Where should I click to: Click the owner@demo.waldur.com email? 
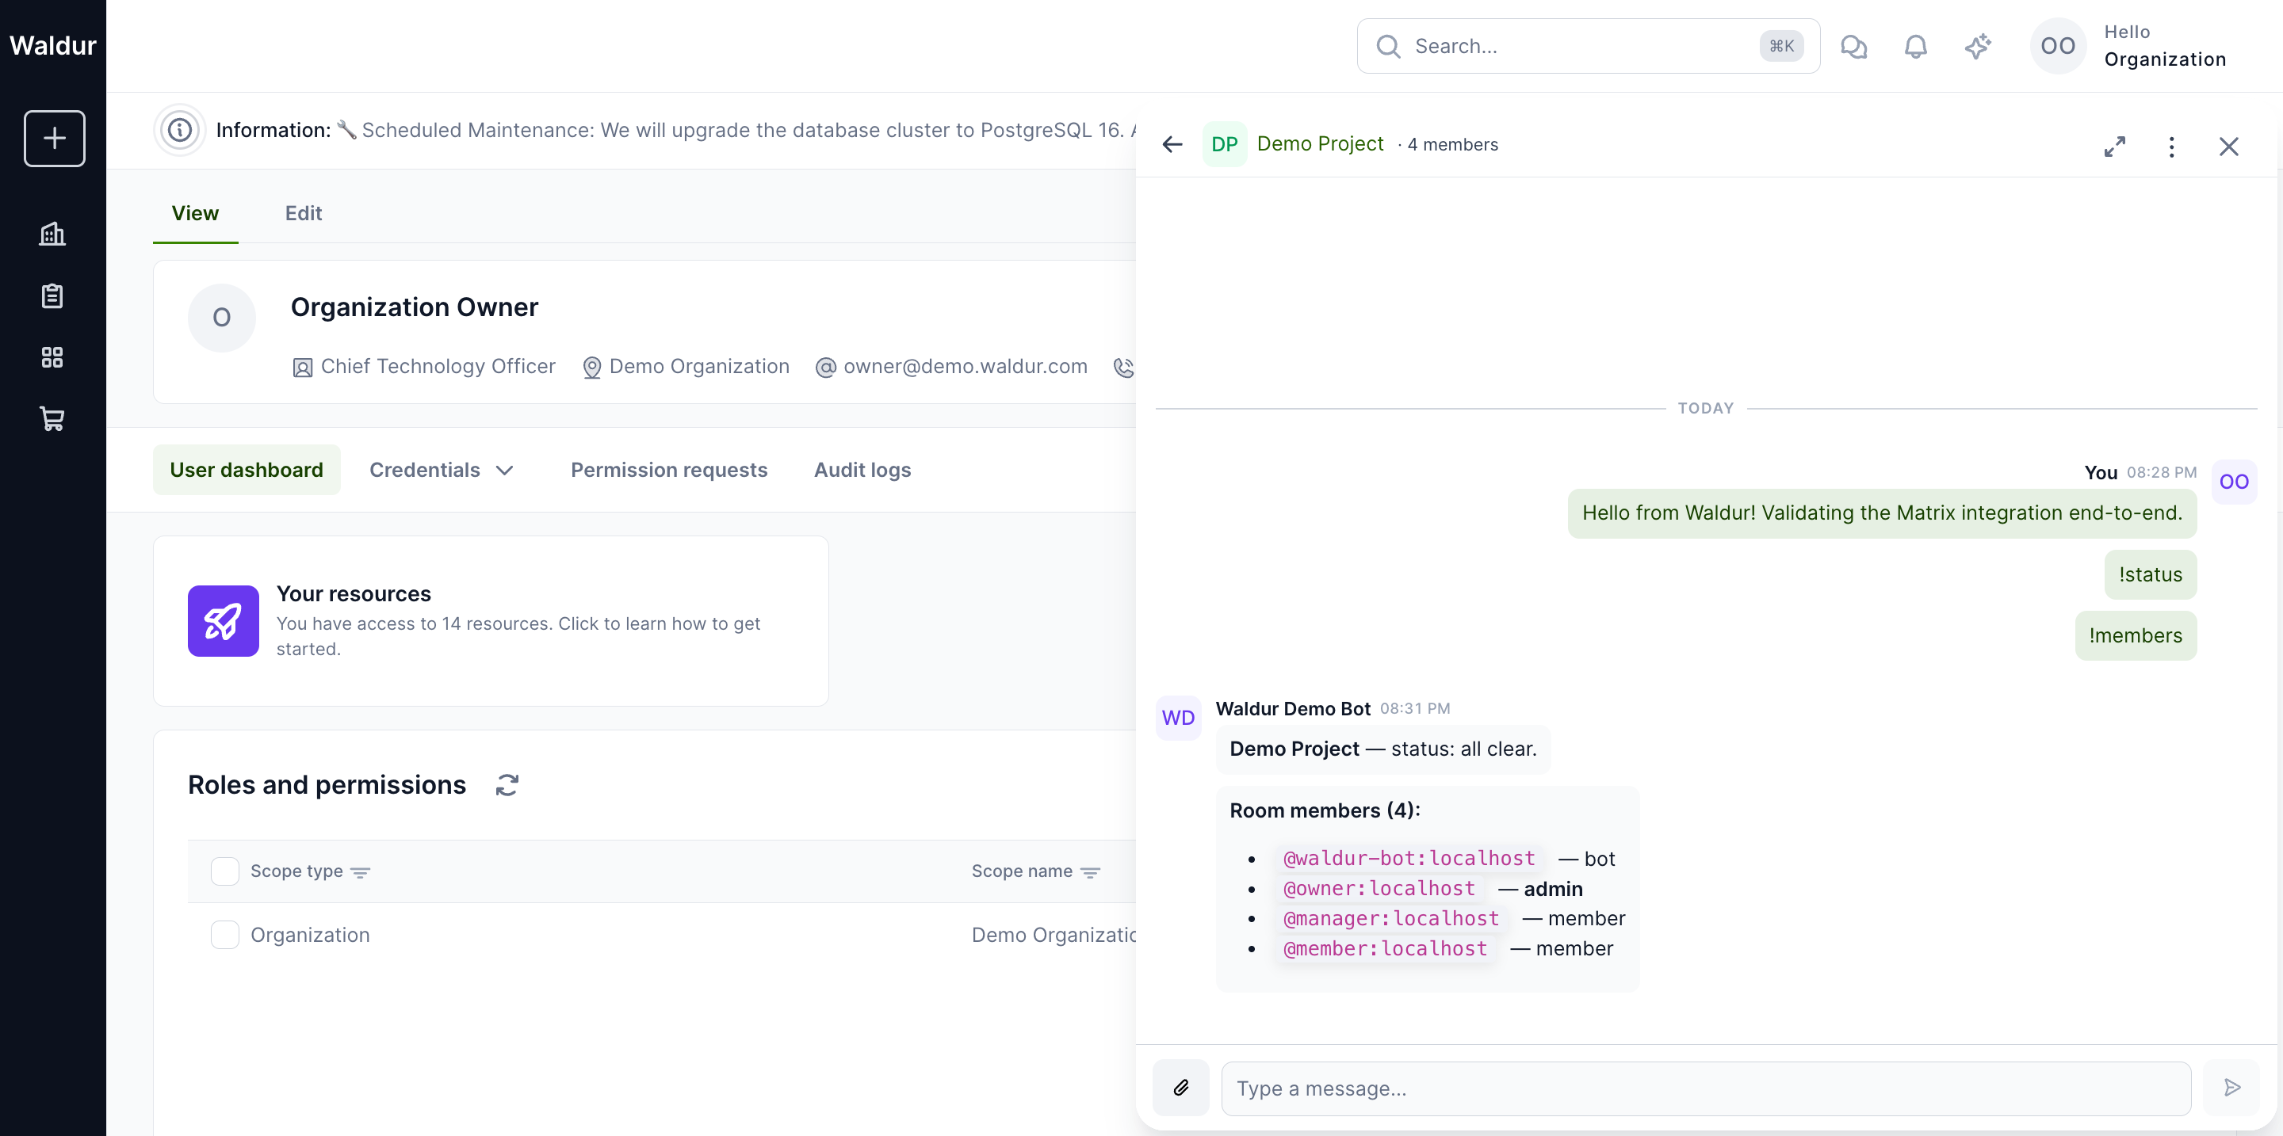pyautogui.click(x=964, y=367)
